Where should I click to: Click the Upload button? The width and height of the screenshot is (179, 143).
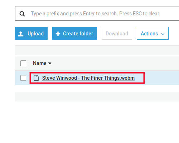(x=31, y=33)
